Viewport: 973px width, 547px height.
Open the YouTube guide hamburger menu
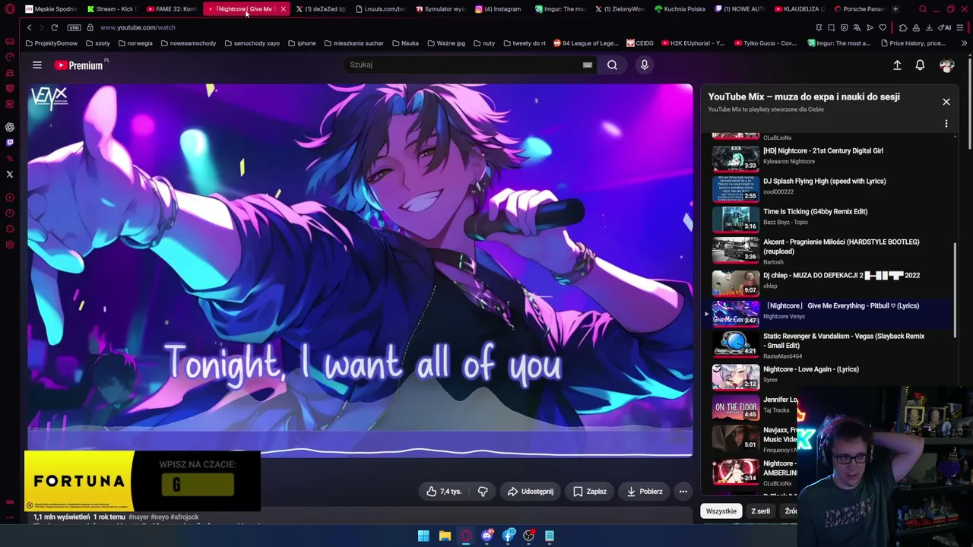(x=36, y=65)
